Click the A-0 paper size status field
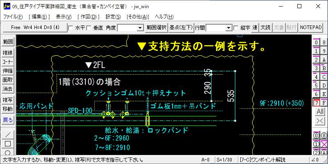Image resolution: width=328 pixels, height=164 pixels. pos(207,160)
